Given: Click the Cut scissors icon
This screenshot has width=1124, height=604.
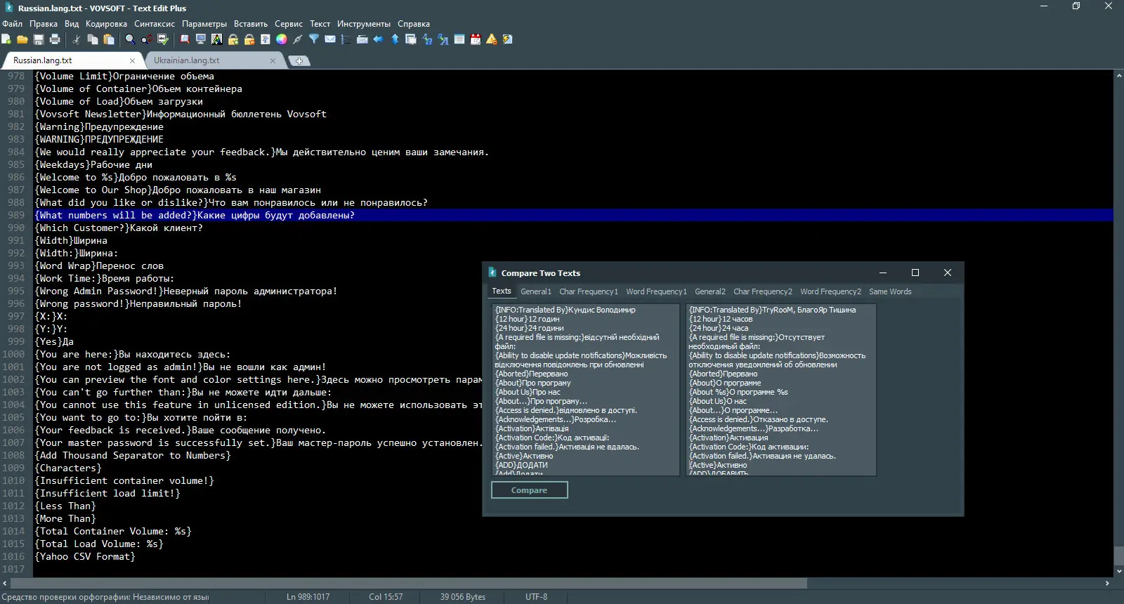Looking at the screenshot, I should point(76,39).
